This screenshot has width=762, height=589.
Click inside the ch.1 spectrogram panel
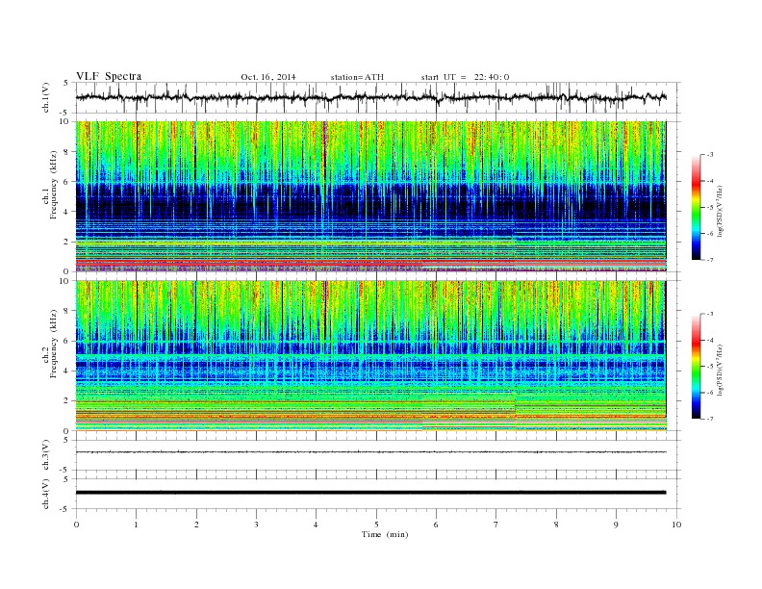tap(371, 196)
